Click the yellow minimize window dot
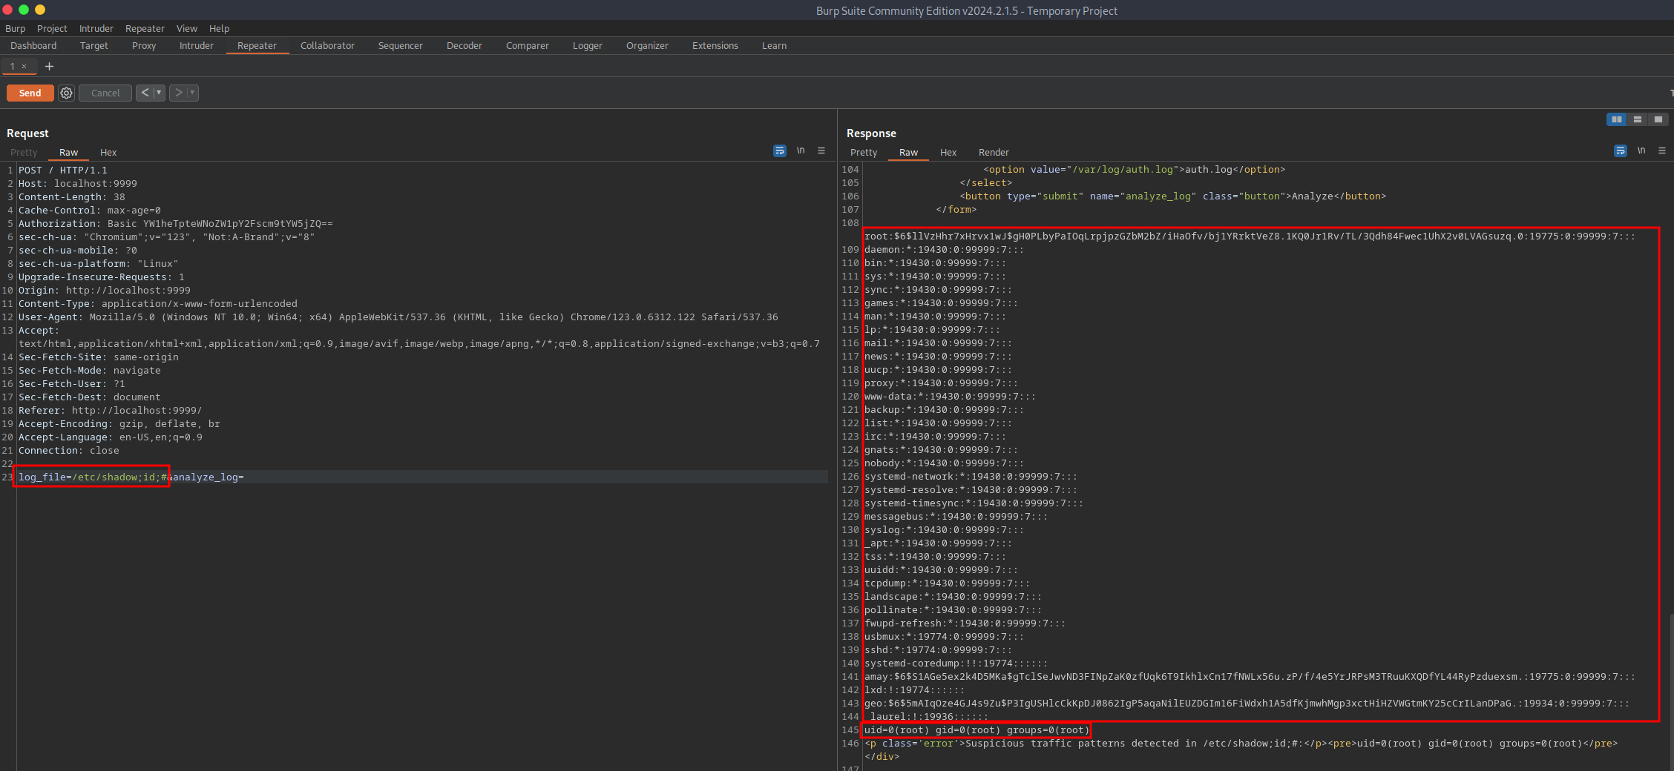1674x771 pixels. coord(40,10)
